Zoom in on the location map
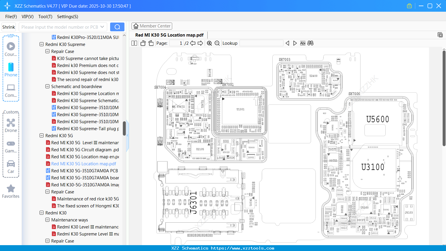446x251 pixels. (209, 43)
